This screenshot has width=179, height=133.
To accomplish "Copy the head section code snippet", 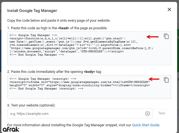I will 166,36.
